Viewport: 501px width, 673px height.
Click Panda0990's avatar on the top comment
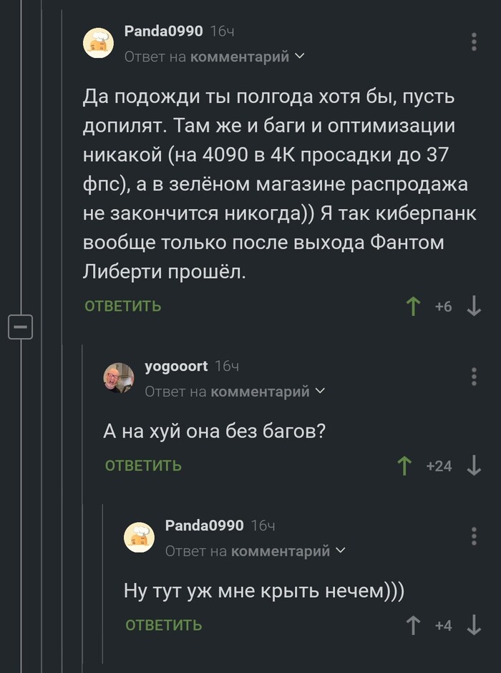(x=98, y=42)
